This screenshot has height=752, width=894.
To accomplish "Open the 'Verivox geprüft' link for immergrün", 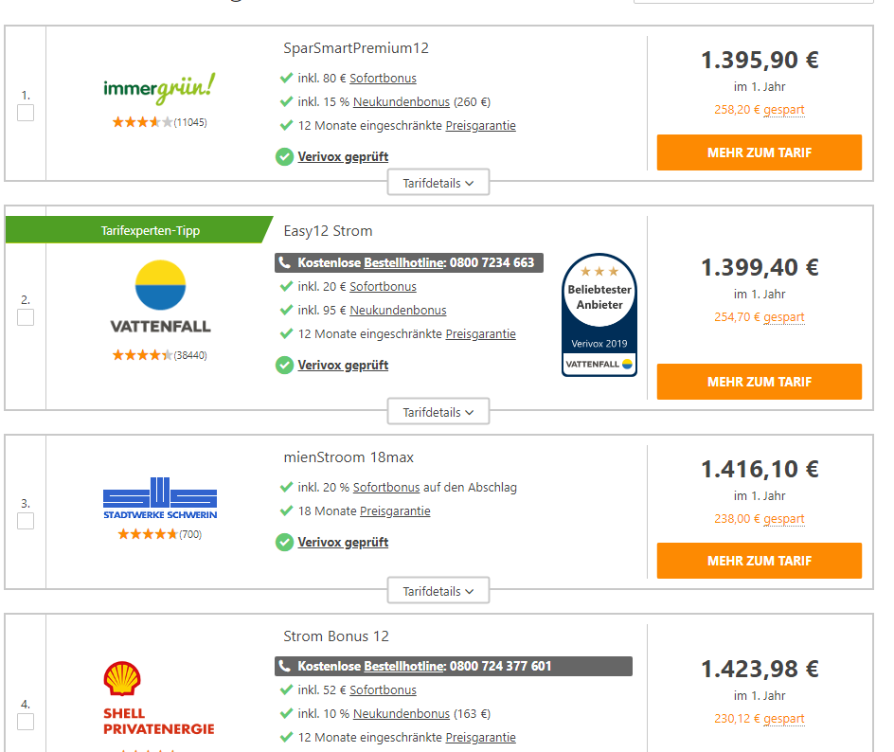I will click(343, 156).
